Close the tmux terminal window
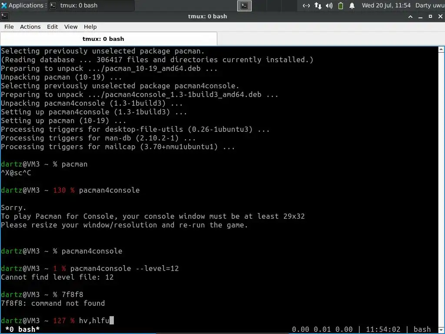 coord(440,17)
